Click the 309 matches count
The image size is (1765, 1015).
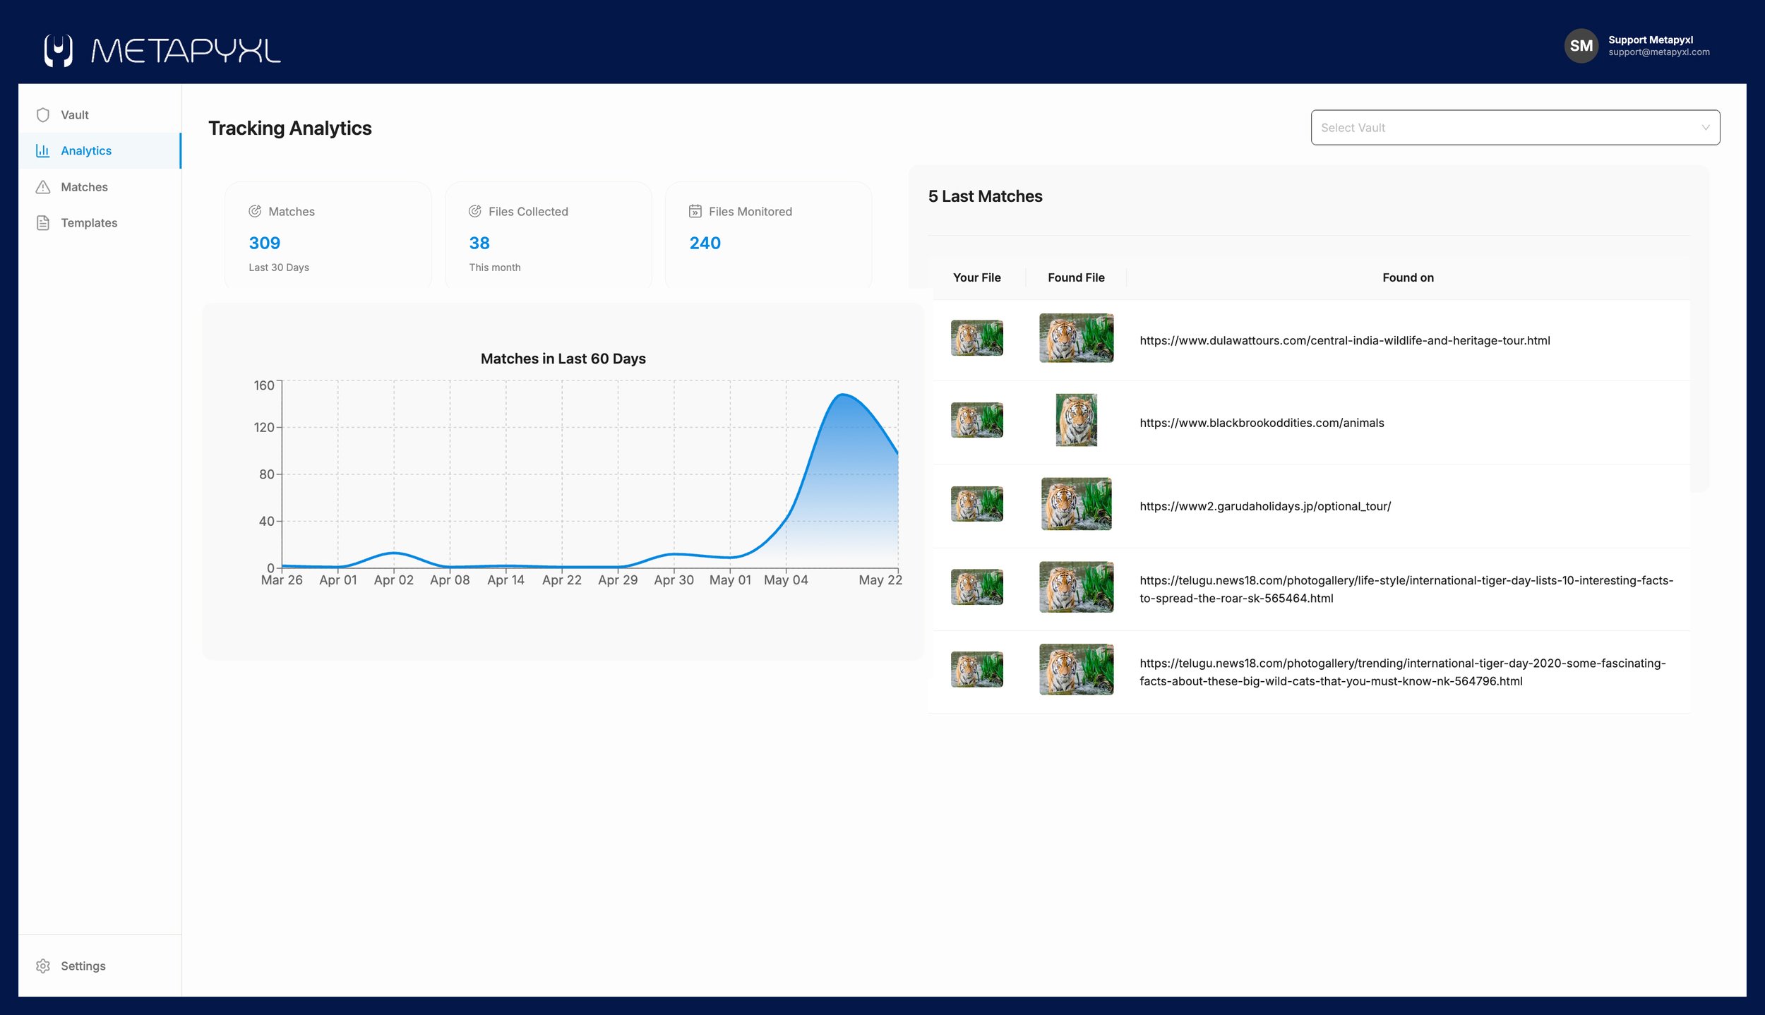265,243
